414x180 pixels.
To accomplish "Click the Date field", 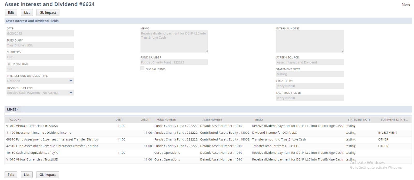I will click(40, 33).
